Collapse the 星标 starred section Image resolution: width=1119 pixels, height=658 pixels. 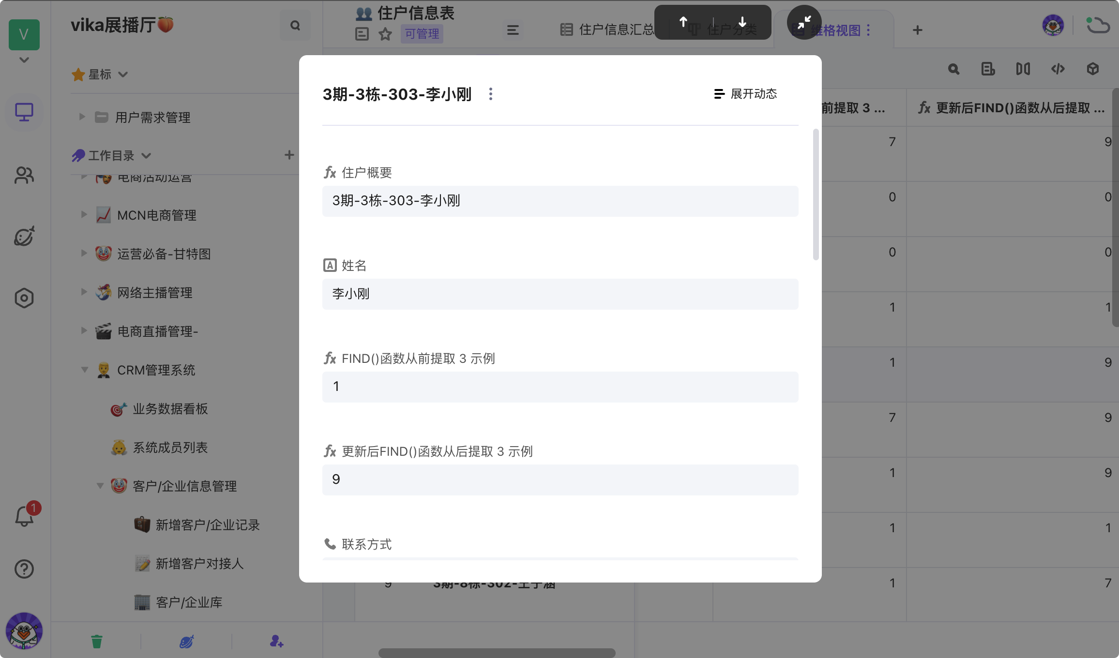click(123, 75)
